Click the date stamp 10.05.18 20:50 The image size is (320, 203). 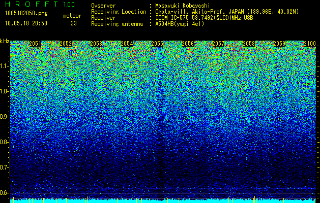(x=26, y=23)
